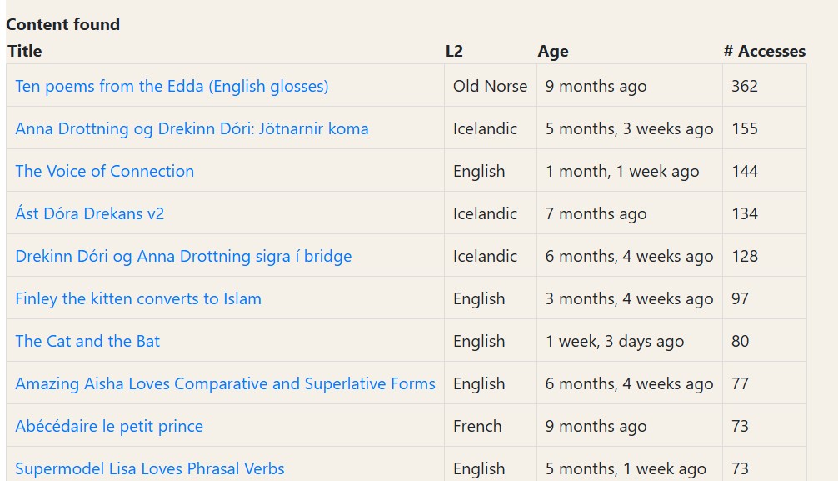Click the "1 week, 3 days ago" cell
Image resolution: width=838 pixels, height=481 pixels.
614,341
